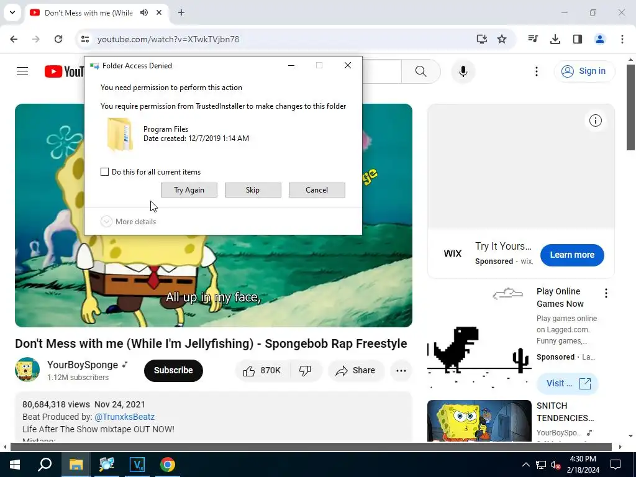
Task: View site information icon in address bar
Action: tap(85, 39)
